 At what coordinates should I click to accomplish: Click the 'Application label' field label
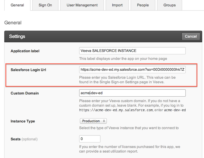pyautogui.click(x=25, y=51)
